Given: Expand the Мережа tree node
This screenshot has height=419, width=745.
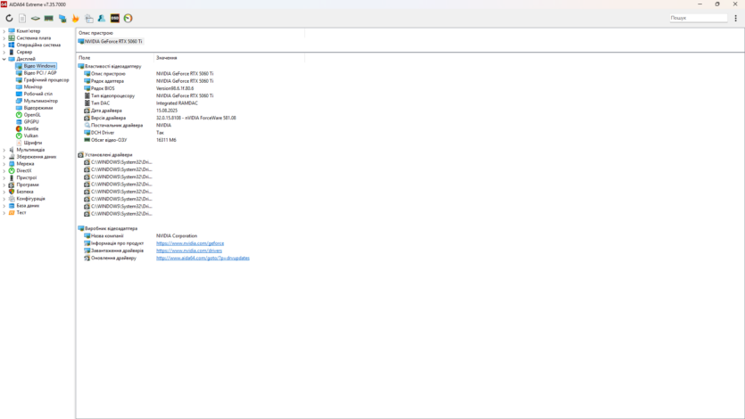Looking at the screenshot, I should [4, 164].
